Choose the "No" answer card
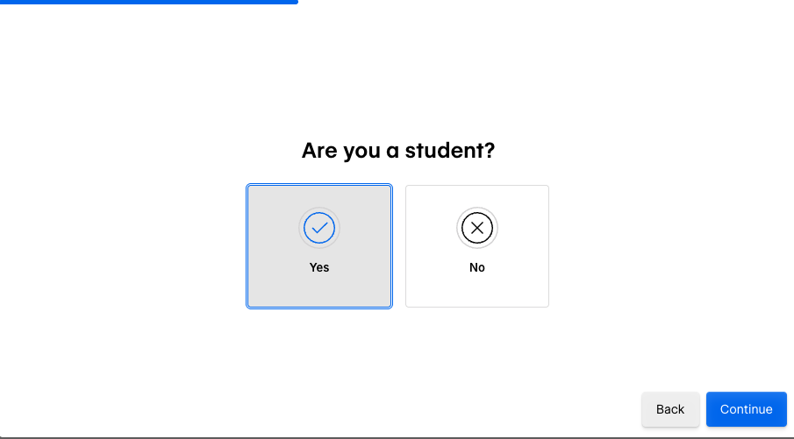 (477, 246)
